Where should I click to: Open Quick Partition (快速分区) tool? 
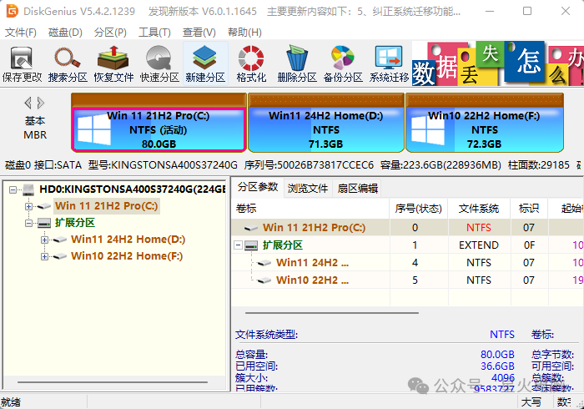pyautogui.click(x=159, y=63)
